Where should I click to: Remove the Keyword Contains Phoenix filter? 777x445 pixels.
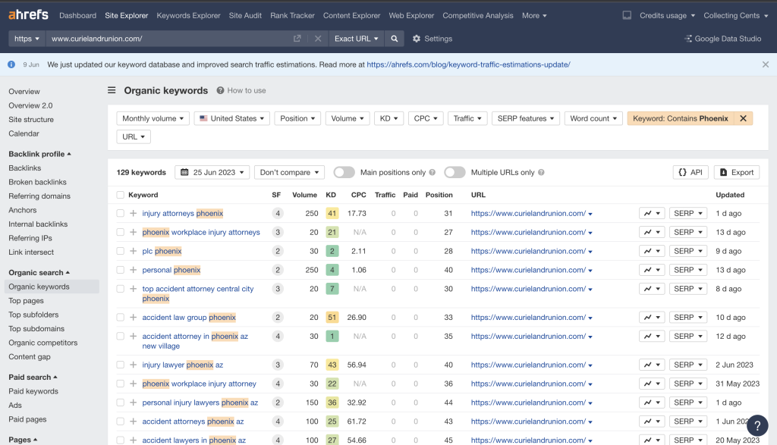[744, 118]
